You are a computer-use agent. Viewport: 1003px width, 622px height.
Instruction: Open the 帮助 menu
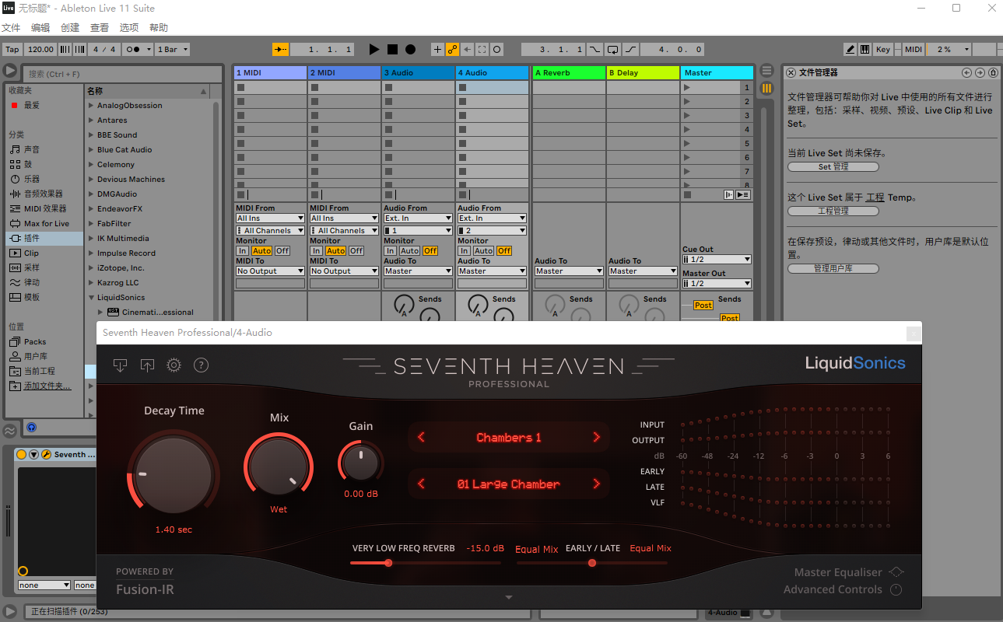pyautogui.click(x=159, y=27)
